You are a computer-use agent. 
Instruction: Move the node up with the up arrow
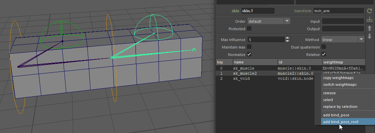(370, 28)
